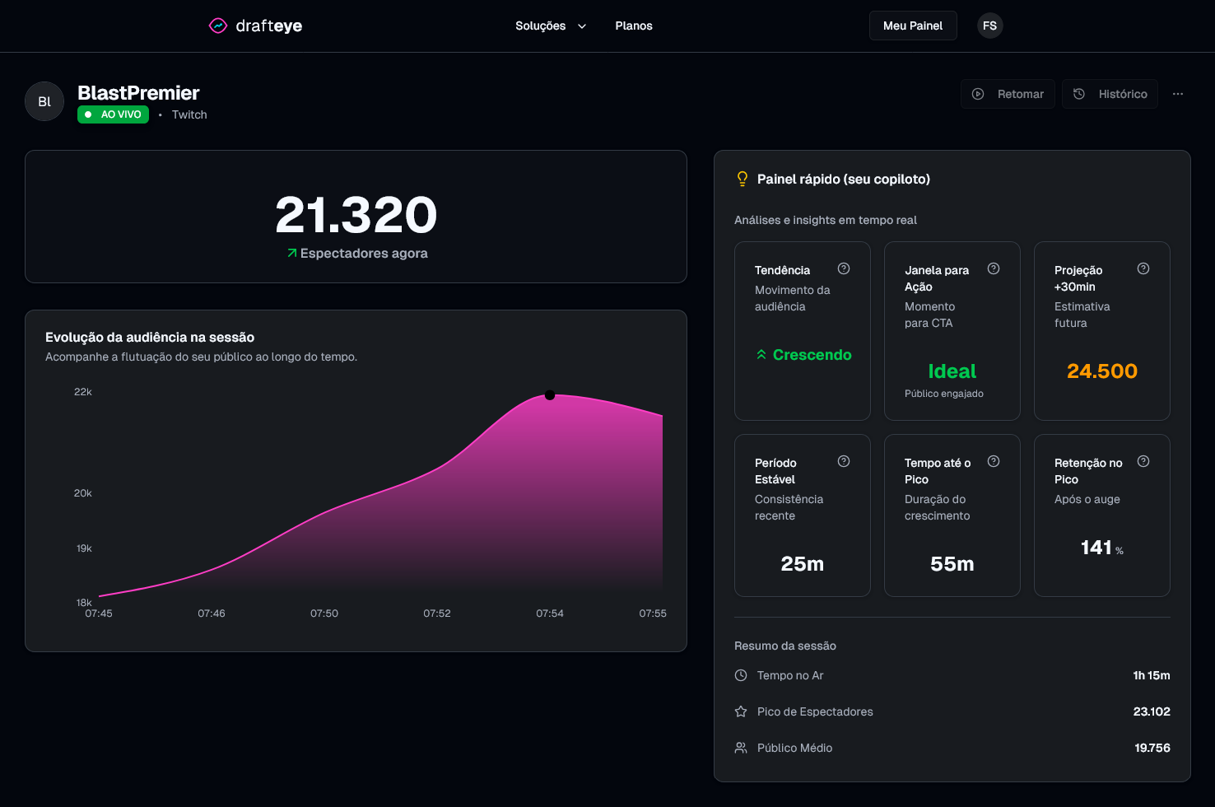
Task: Show help for Janela para Ação
Action: pos(994,268)
